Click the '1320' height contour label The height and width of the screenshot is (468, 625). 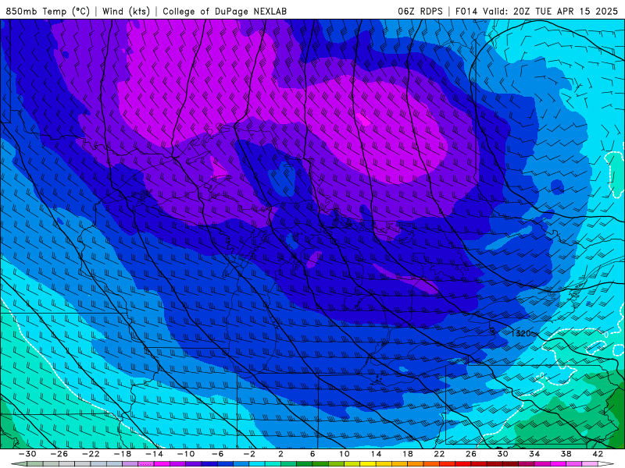click(x=520, y=333)
